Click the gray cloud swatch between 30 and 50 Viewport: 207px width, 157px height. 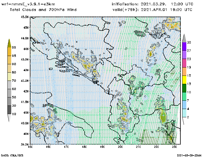[x=9, y=101]
